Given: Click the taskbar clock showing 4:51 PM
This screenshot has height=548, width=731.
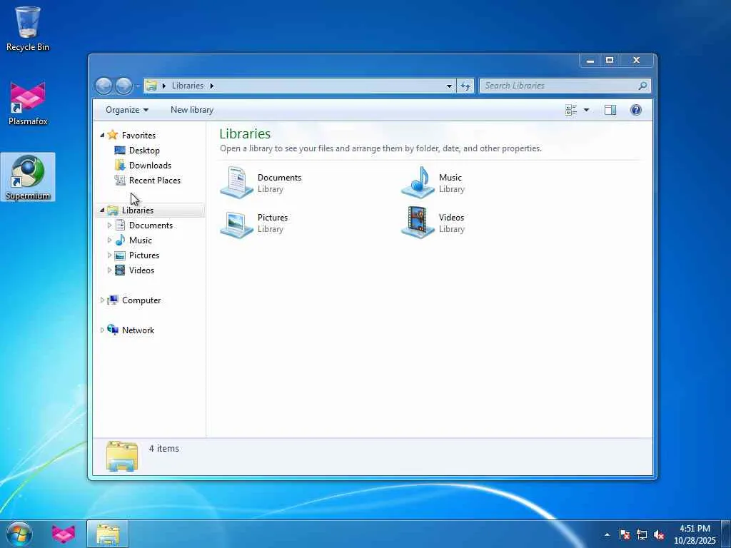Looking at the screenshot, I should [x=695, y=534].
